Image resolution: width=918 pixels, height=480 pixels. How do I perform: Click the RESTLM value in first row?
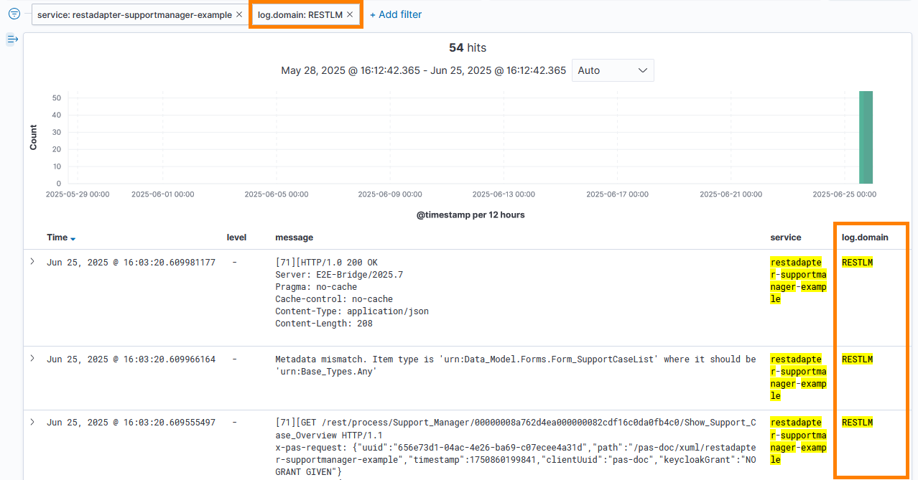click(857, 263)
